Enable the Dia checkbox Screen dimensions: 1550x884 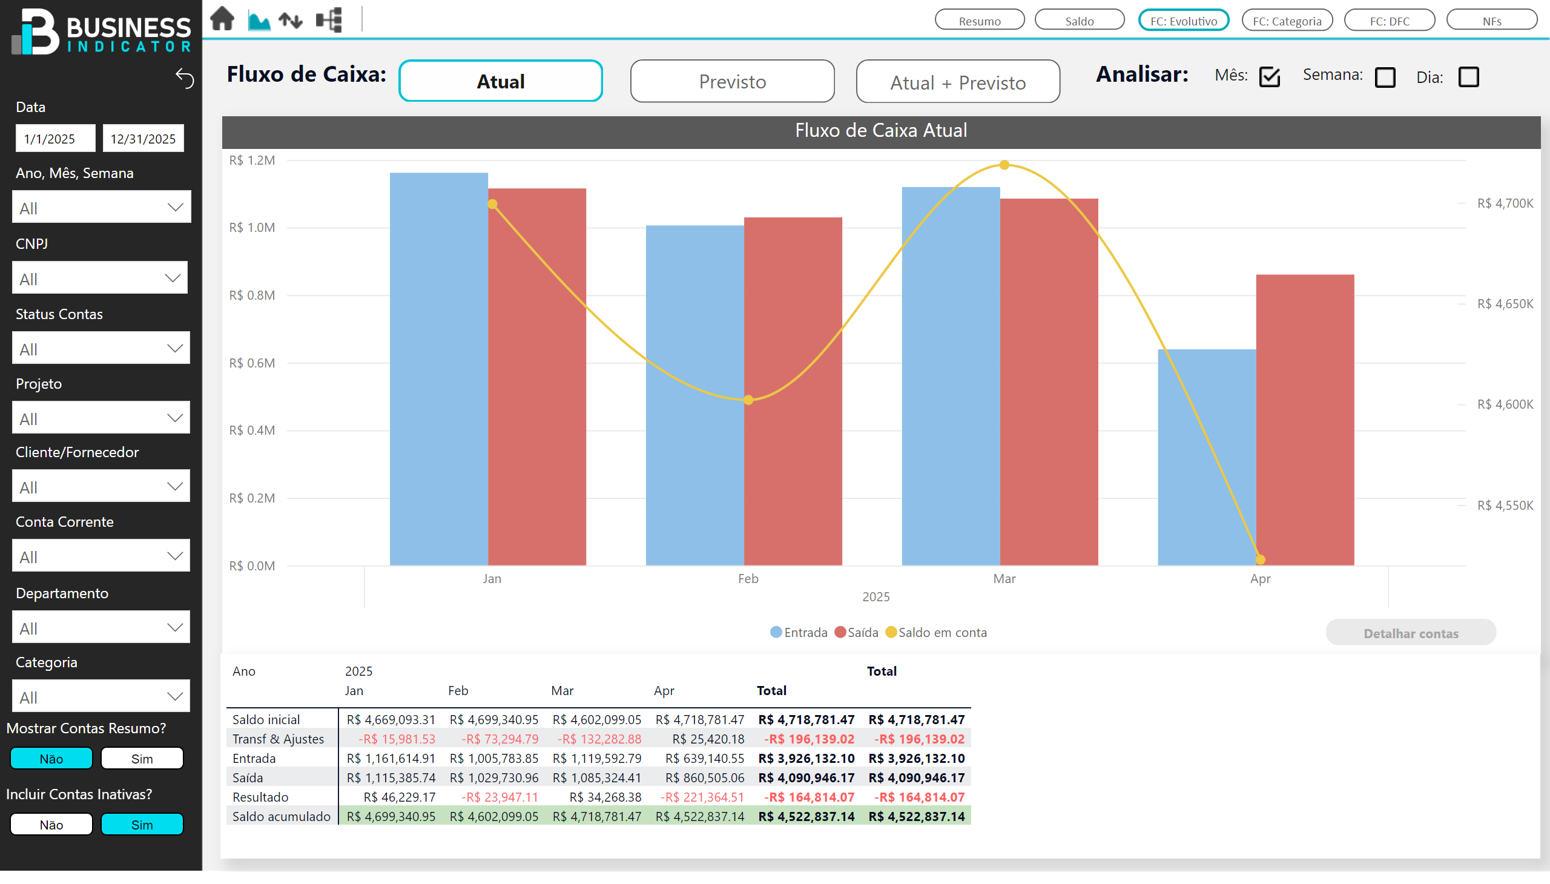[x=1468, y=77]
